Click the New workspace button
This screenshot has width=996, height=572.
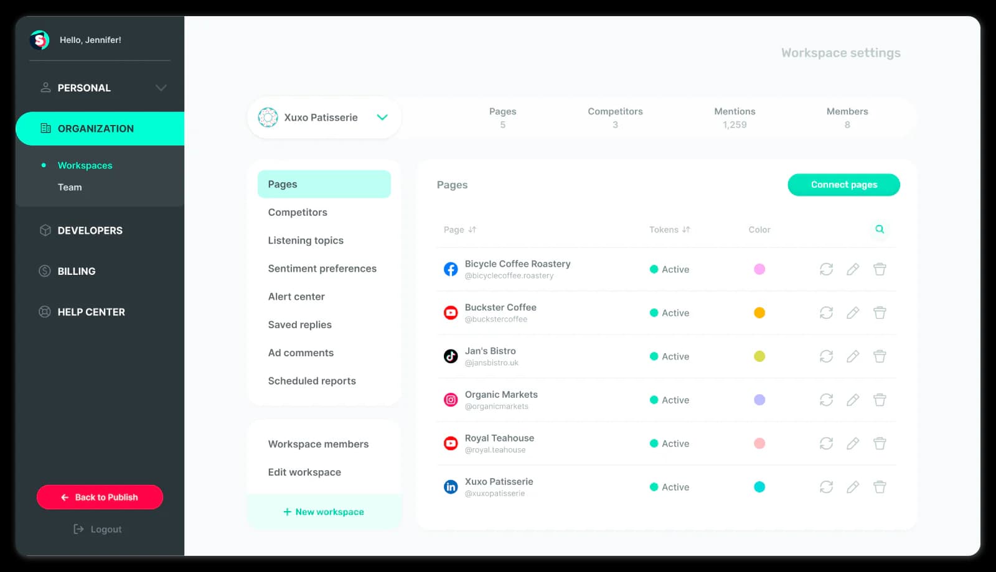[324, 512]
